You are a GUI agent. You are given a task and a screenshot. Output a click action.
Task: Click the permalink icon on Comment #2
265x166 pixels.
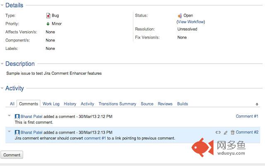218,132
